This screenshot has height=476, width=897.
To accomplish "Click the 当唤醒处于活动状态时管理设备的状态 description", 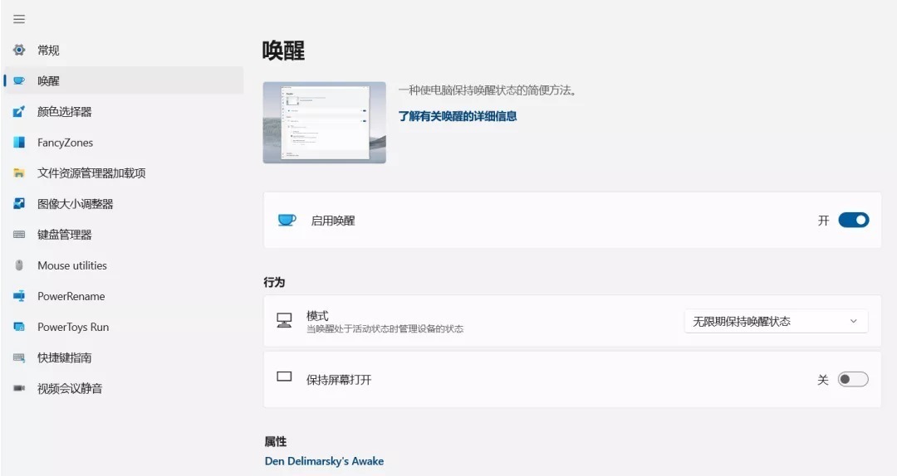I will [385, 329].
